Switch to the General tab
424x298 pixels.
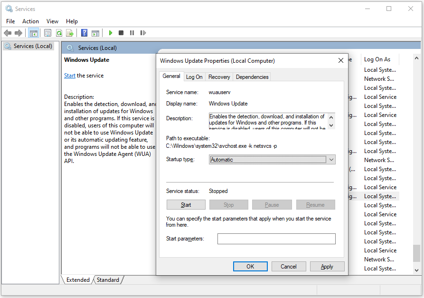pos(171,76)
